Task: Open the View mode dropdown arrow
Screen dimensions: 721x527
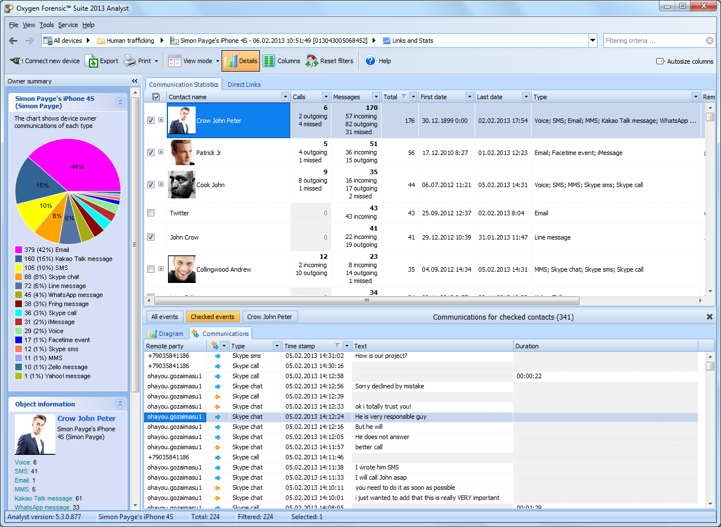Action: click(x=218, y=61)
